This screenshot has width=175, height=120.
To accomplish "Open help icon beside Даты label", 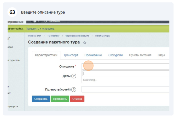I will pyautogui.click(x=74, y=76).
